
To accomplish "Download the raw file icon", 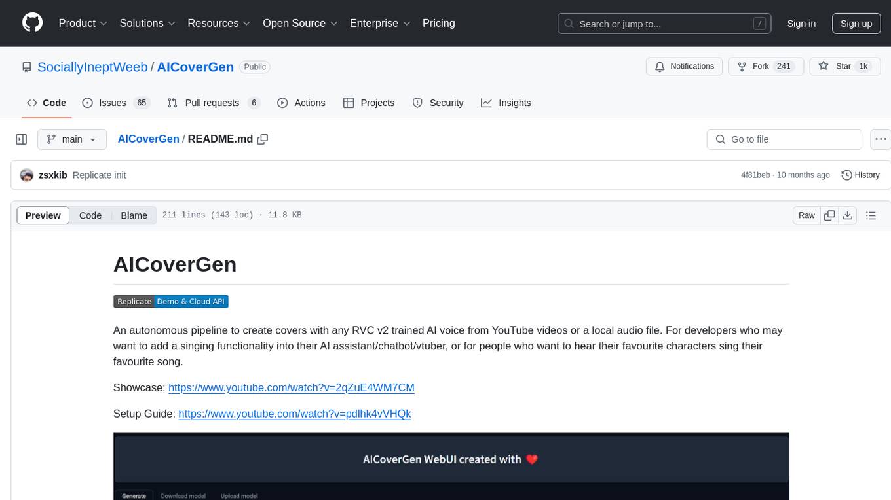I will [847, 215].
